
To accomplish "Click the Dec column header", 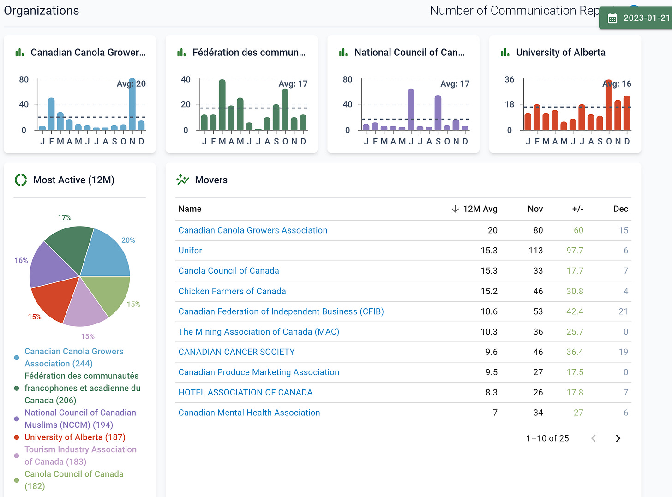I will coord(621,209).
